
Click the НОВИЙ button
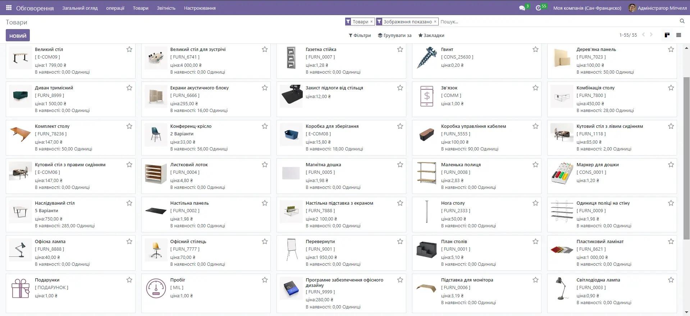coord(18,36)
